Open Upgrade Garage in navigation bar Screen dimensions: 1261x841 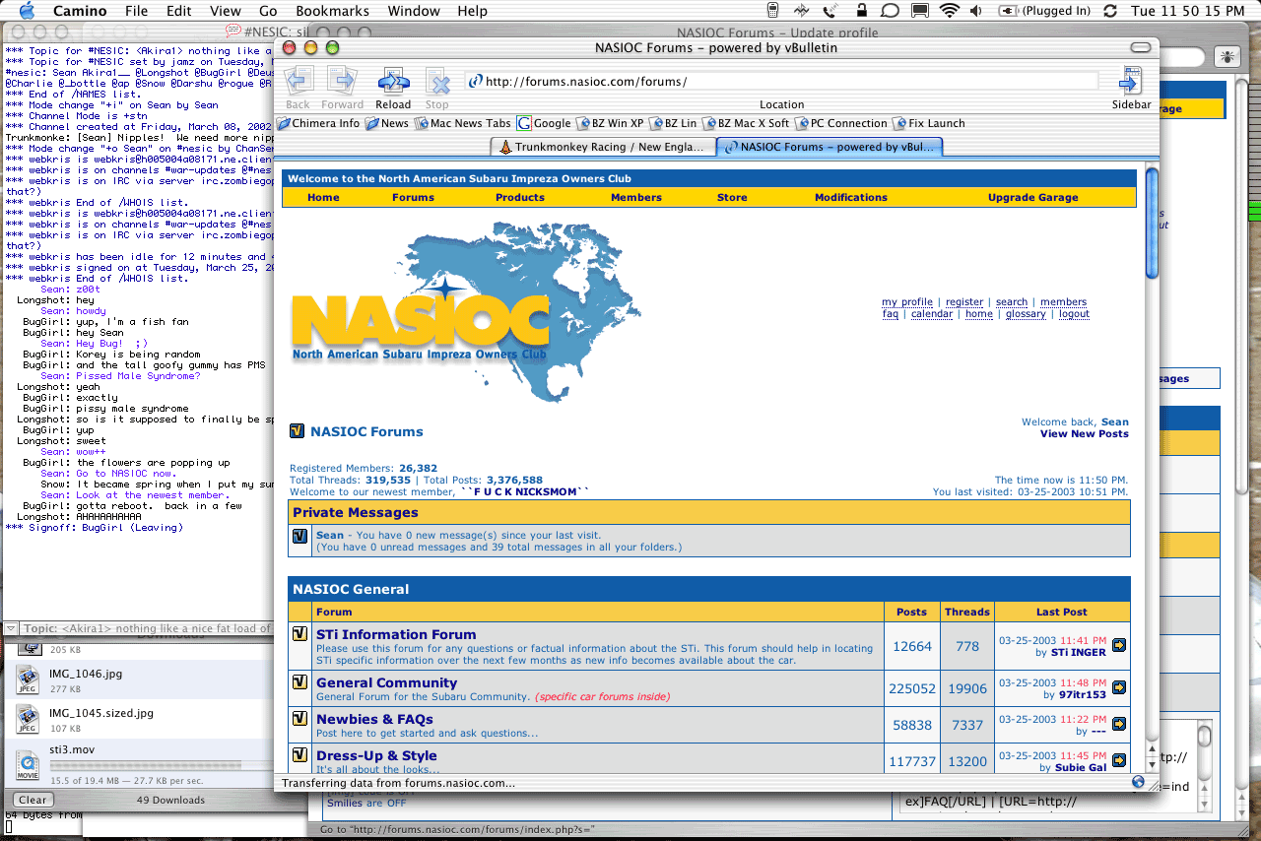[x=1033, y=197]
